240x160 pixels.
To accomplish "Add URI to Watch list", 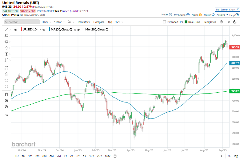I will click(x=209, y=15).
